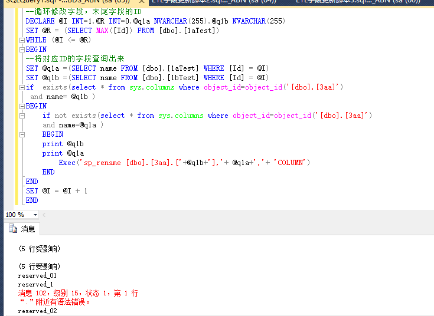Click the first '(5 行受影响)' message
434x316 pixels.
tap(40, 249)
